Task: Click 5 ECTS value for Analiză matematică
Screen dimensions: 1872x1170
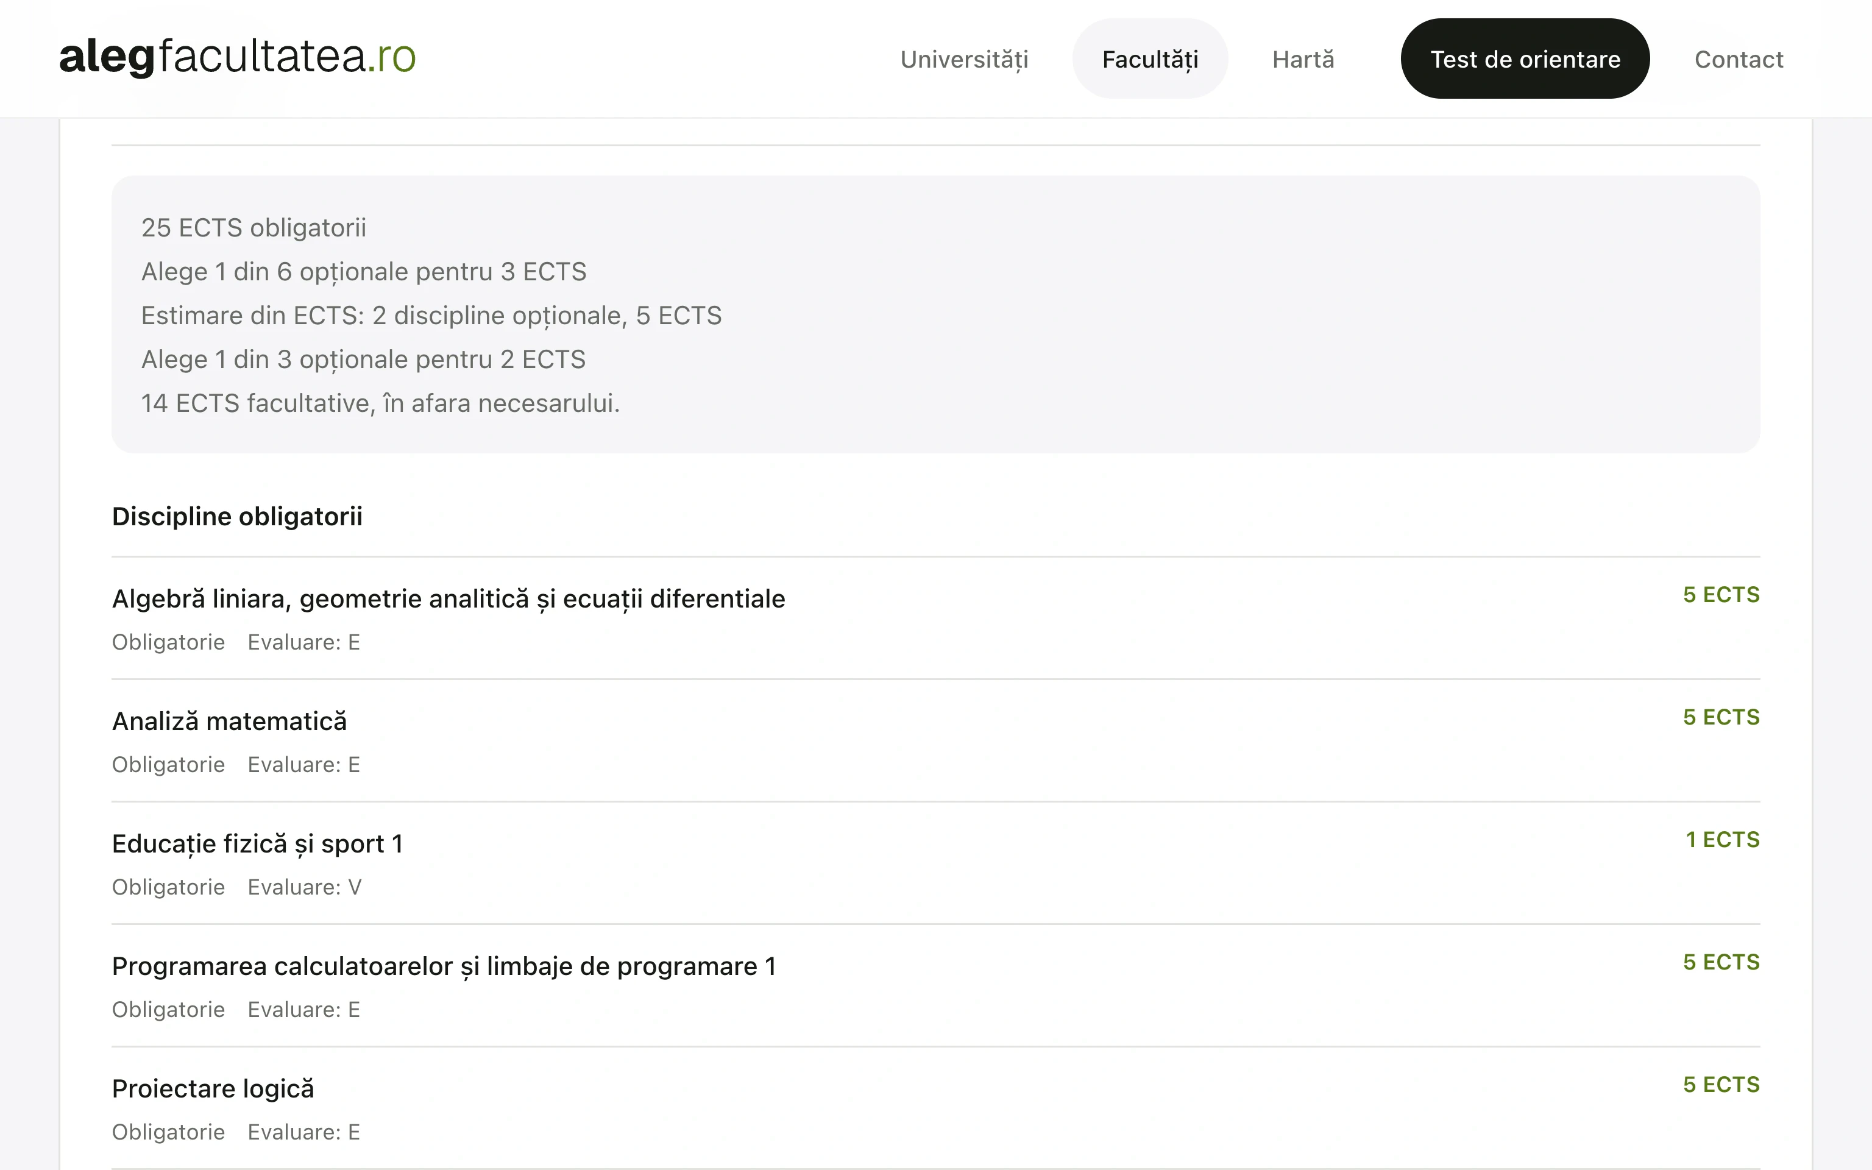Action: point(1720,717)
